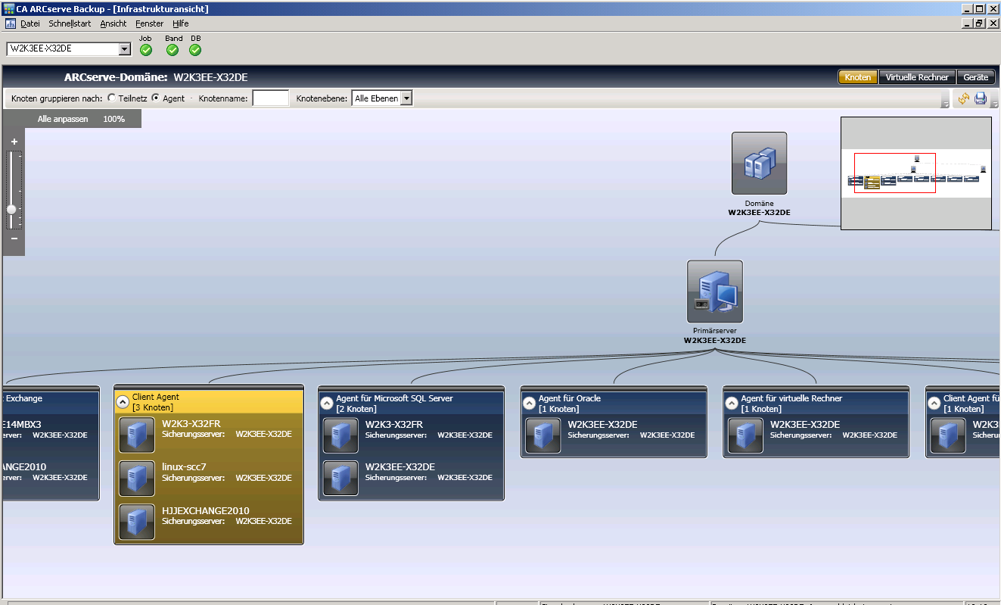Select the Primärserver computer icon

pos(715,292)
